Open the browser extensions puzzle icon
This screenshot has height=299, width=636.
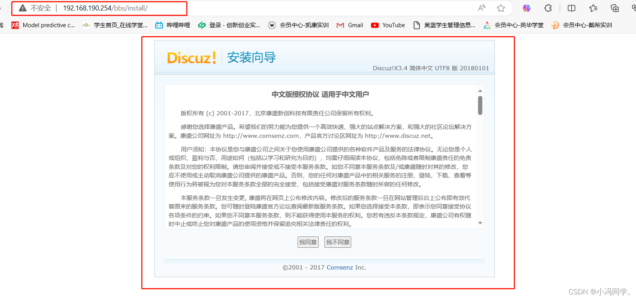coord(548,8)
